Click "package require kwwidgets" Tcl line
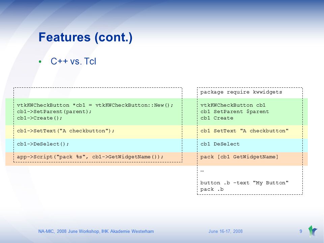Image resolution: width=324 pixels, height=243 pixels. (x=241, y=92)
